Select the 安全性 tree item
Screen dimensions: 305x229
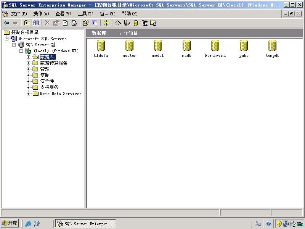(47, 81)
